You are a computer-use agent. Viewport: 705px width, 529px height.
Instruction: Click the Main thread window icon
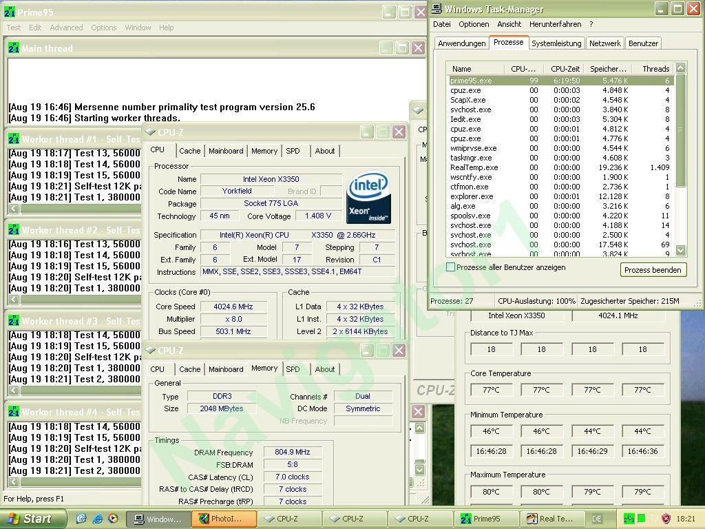14,48
